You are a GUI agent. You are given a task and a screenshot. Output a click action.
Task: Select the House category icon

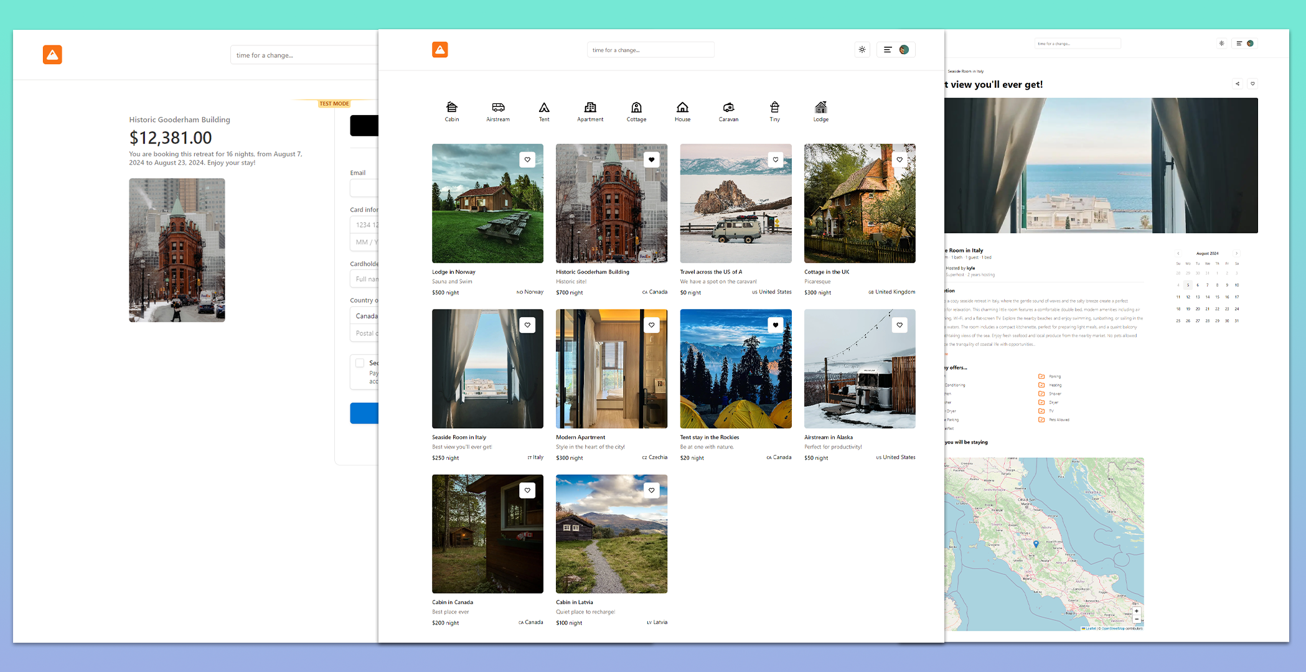point(682,107)
